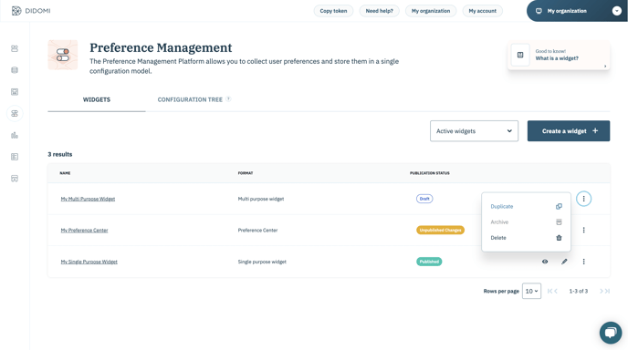Open the first sidebar icon below the logo
The width and height of the screenshot is (628, 350).
(x=15, y=48)
